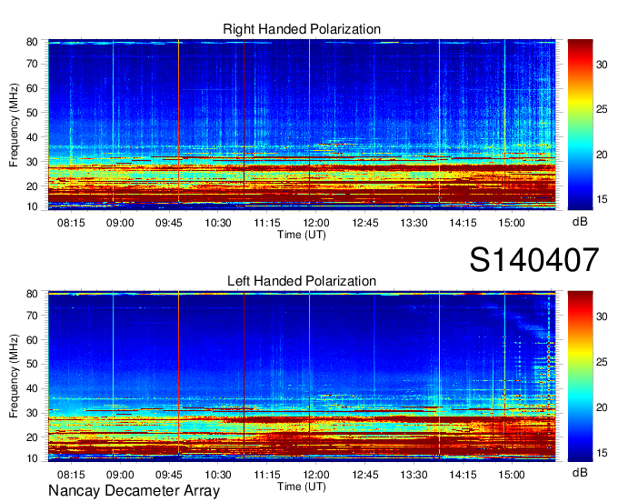Click the 11:15 time tick under Right Handed plot

(267, 223)
